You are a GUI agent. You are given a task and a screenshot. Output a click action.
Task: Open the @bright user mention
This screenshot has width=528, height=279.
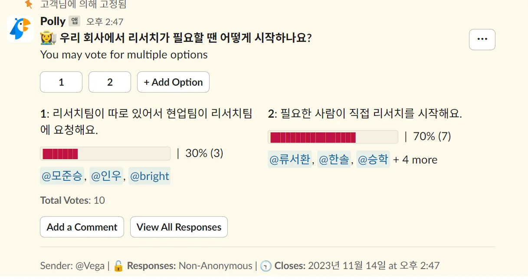click(150, 176)
